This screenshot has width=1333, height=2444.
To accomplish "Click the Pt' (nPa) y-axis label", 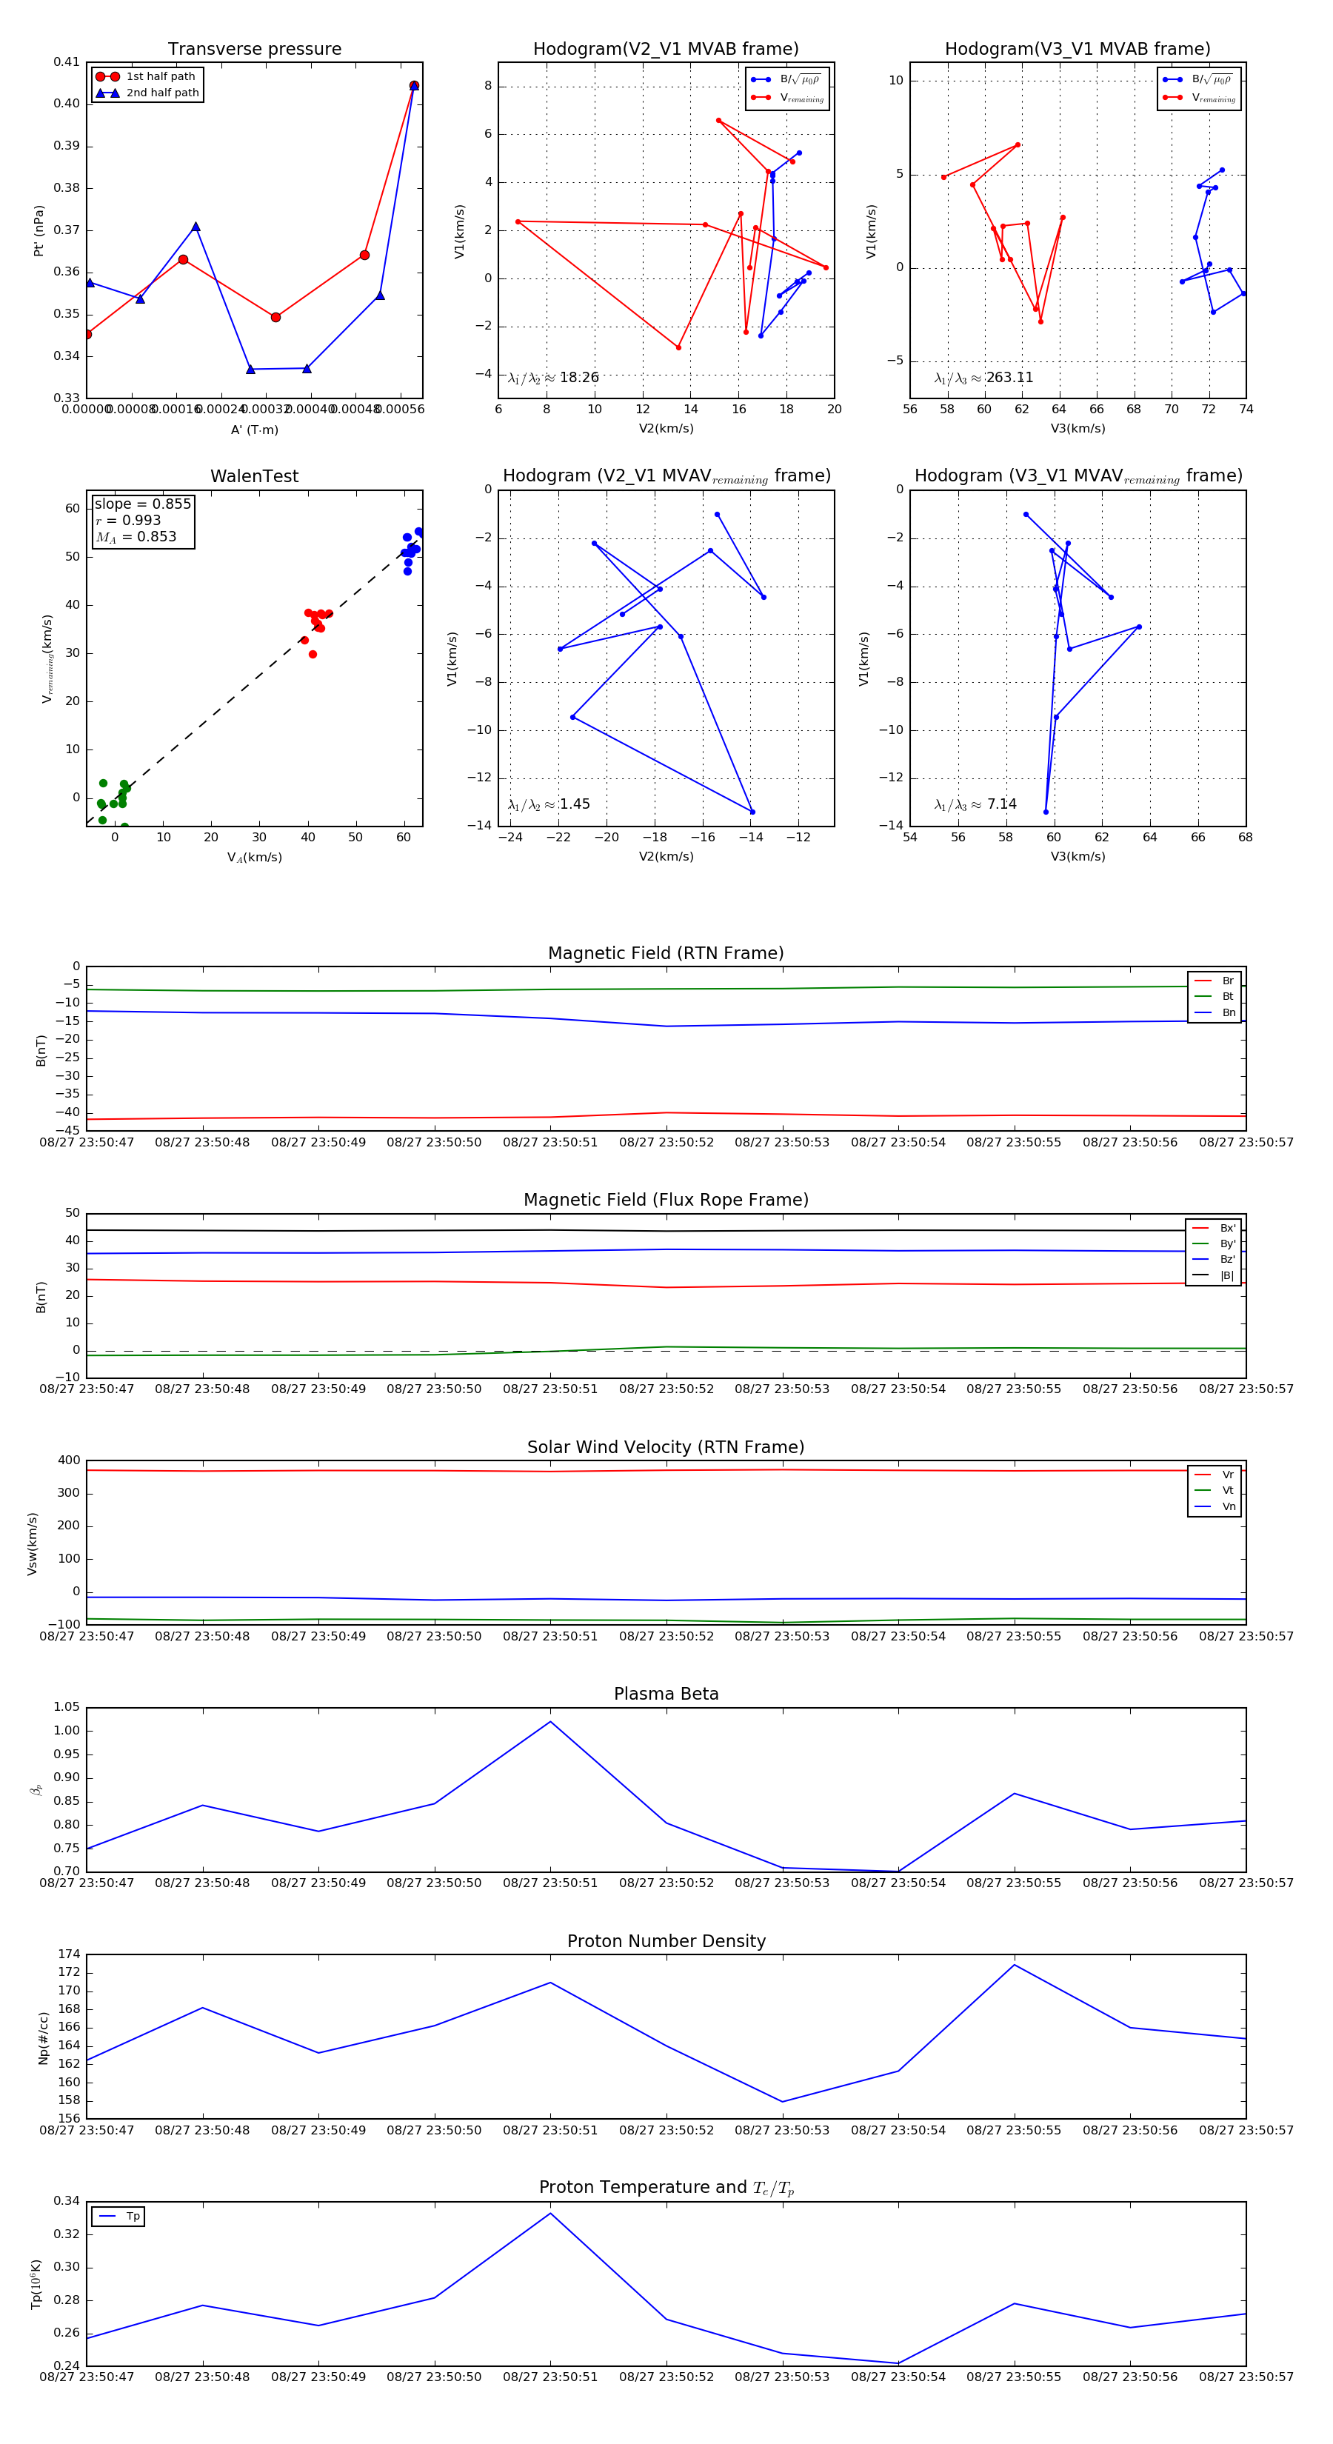I will coord(39,230).
